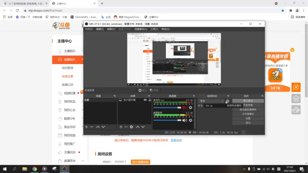Screen dimensions: 308x173
Task: Open the 文件(F) menu in OBS
Action: 89,29
